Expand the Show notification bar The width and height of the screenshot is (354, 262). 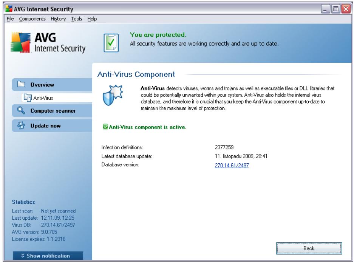tap(48, 256)
